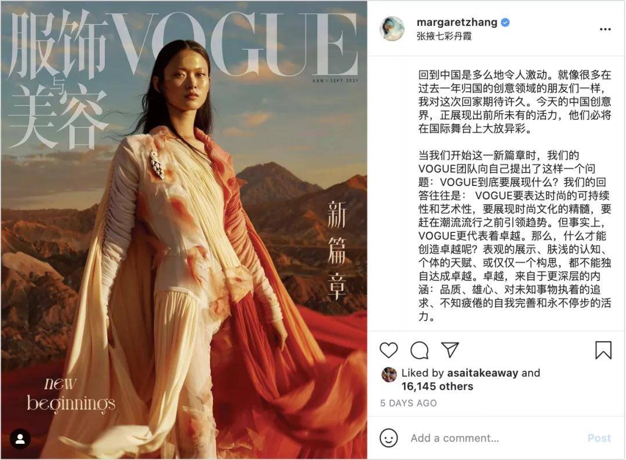The height and width of the screenshot is (460, 626).
Task: Open margaretzhang profile picture avatar
Action: 392,29
